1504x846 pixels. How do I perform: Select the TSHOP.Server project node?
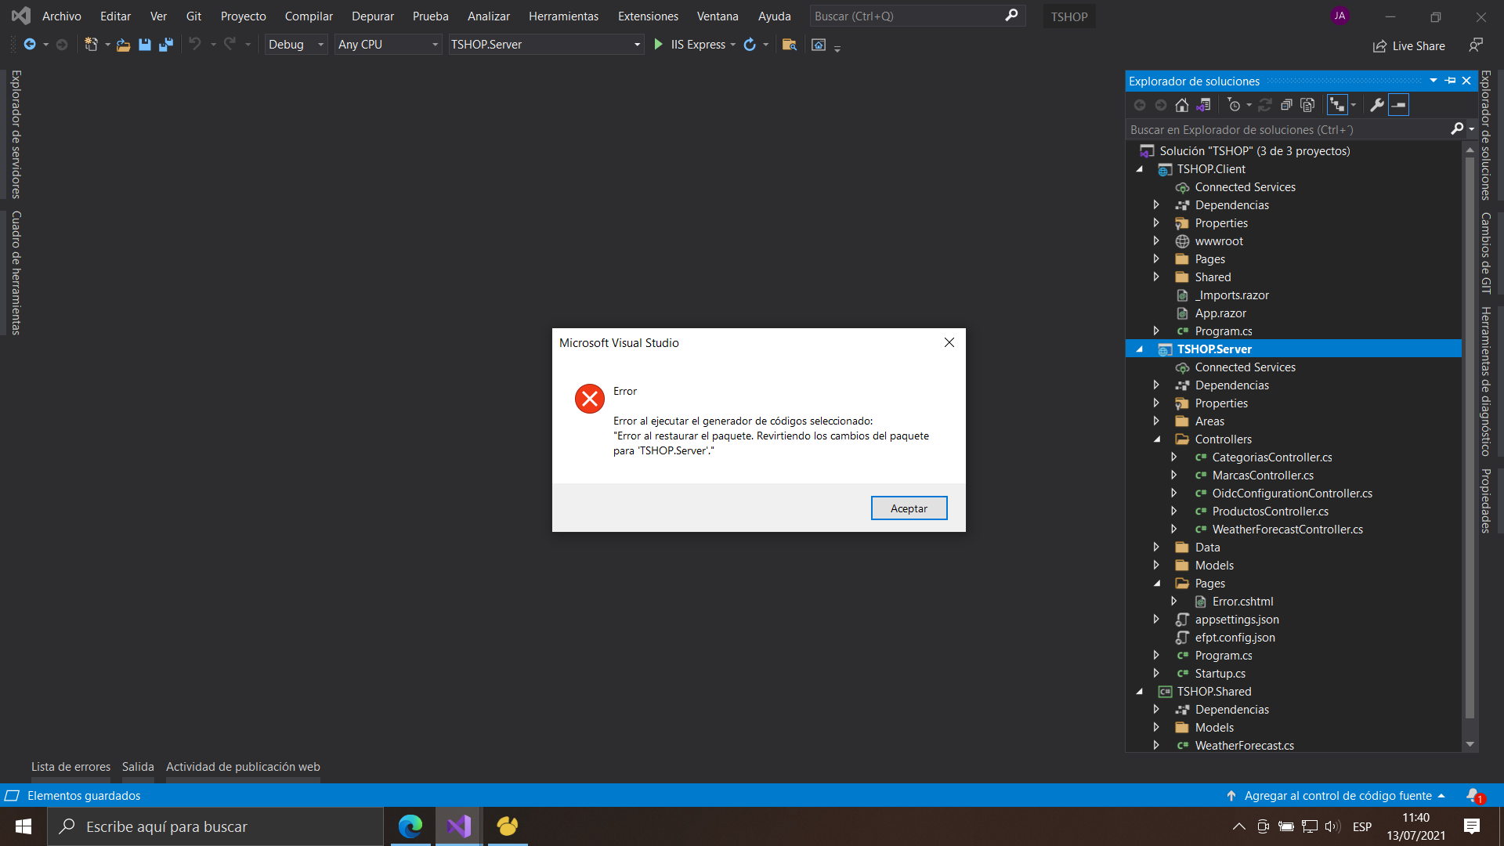pos(1214,349)
